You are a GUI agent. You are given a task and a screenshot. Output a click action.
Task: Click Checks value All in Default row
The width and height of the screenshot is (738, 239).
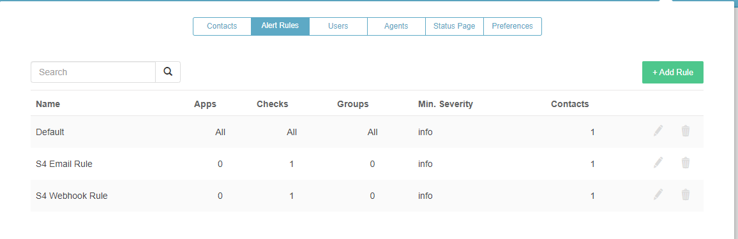[x=292, y=132]
